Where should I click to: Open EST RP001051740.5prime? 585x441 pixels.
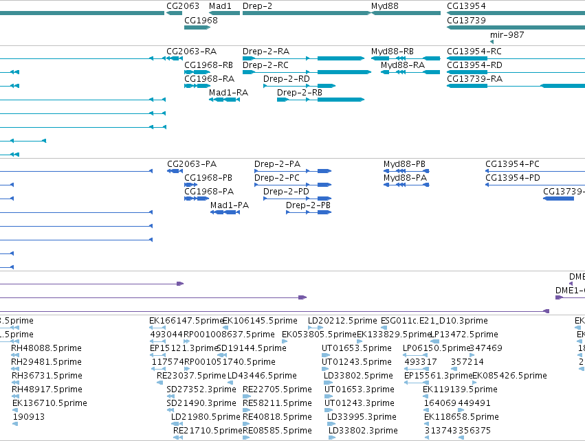click(230, 362)
